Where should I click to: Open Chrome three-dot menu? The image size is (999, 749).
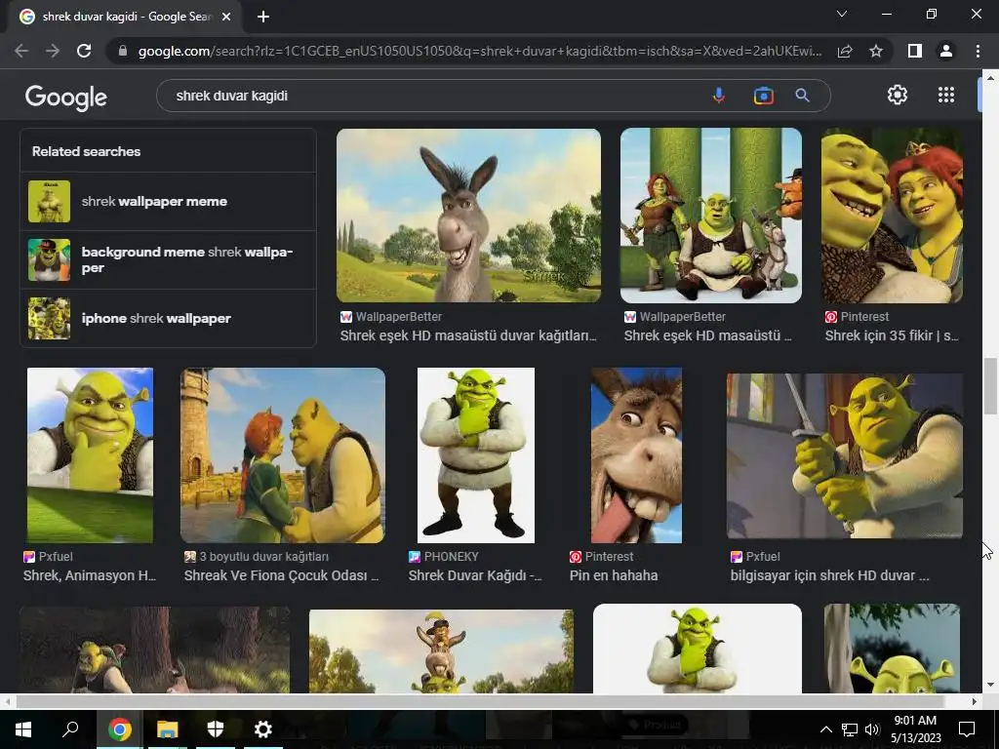pyautogui.click(x=978, y=51)
